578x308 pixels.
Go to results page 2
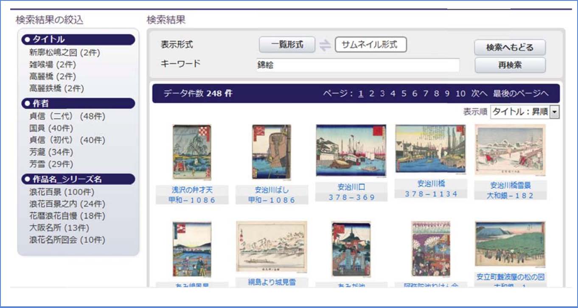tap(371, 93)
